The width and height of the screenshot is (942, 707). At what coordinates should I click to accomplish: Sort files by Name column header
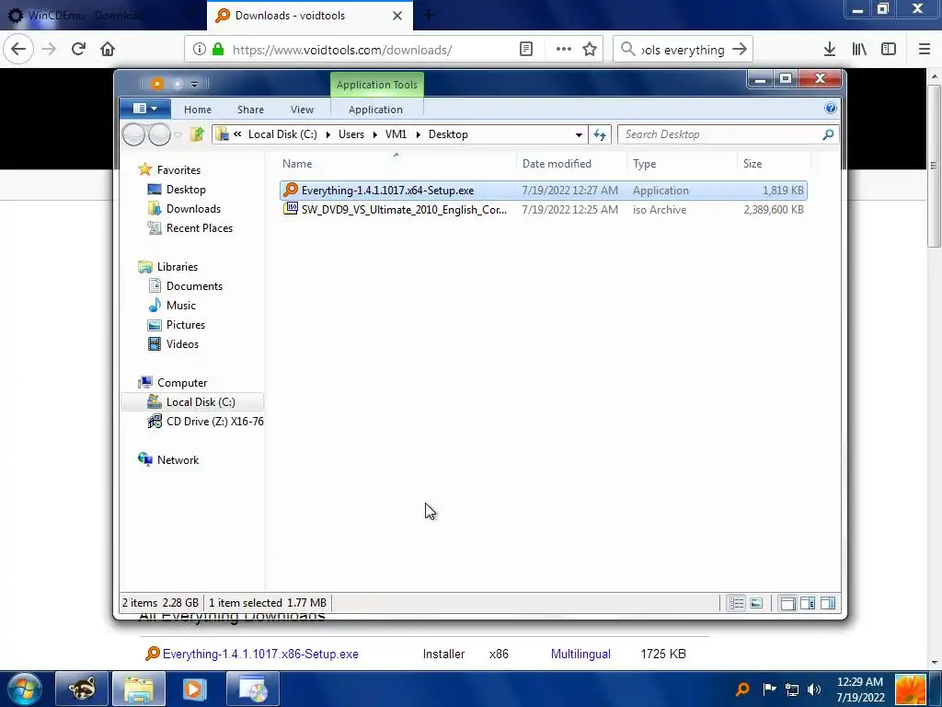396,164
